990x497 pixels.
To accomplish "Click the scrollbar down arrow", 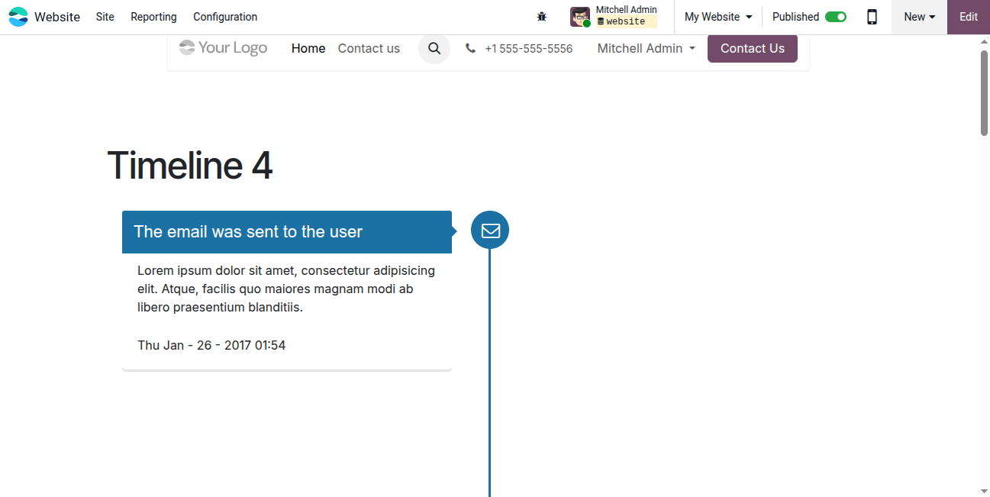I will [x=985, y=490].
